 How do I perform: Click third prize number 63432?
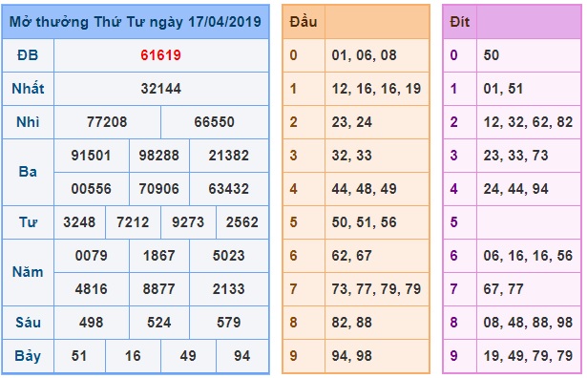(229, 189)
